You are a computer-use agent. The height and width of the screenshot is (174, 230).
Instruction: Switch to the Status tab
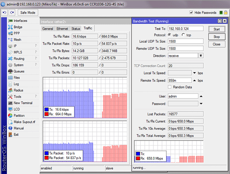pyautogui.click(x=76, y=29)
